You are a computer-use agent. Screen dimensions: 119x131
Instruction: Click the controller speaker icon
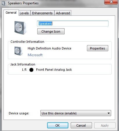(x=18, y=51)
